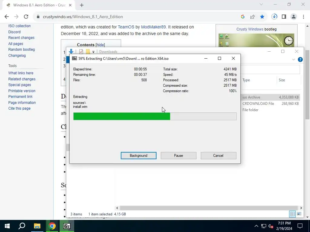Open Page information link

(x=22, y=103)
